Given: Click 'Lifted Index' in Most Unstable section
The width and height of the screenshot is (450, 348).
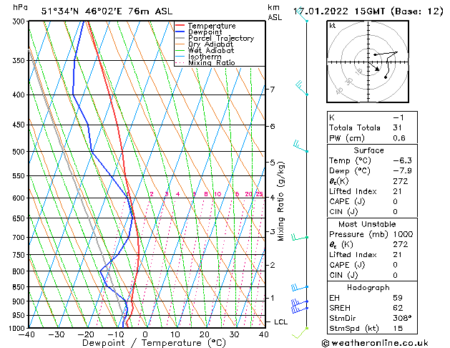Looking at the screenshot, I should pos(353,255).
